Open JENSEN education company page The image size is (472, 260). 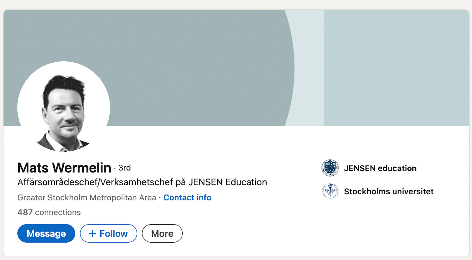pyautogui.click(x=380, y=168)
